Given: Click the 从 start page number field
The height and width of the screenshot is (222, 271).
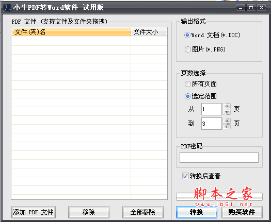Looking at the screenshot, I should [x=212, y=109].
